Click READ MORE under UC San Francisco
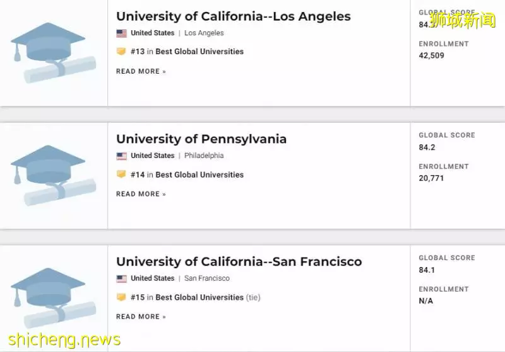 (141, 317)
